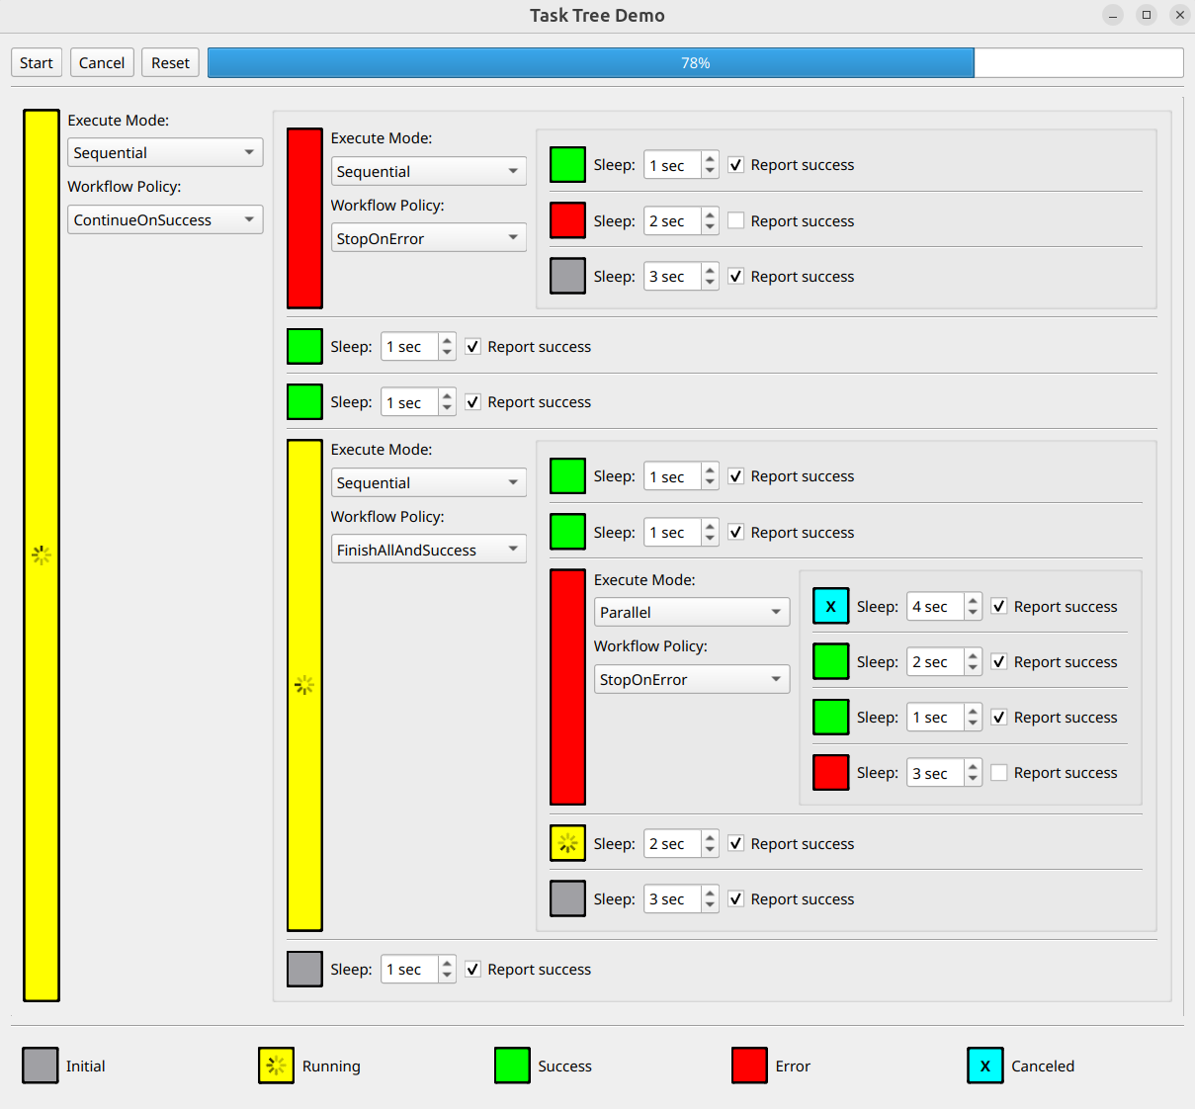Click the yellow running indicator of the root task
The width and height of the screenshot is (1195, 1109).
[42, 554]
